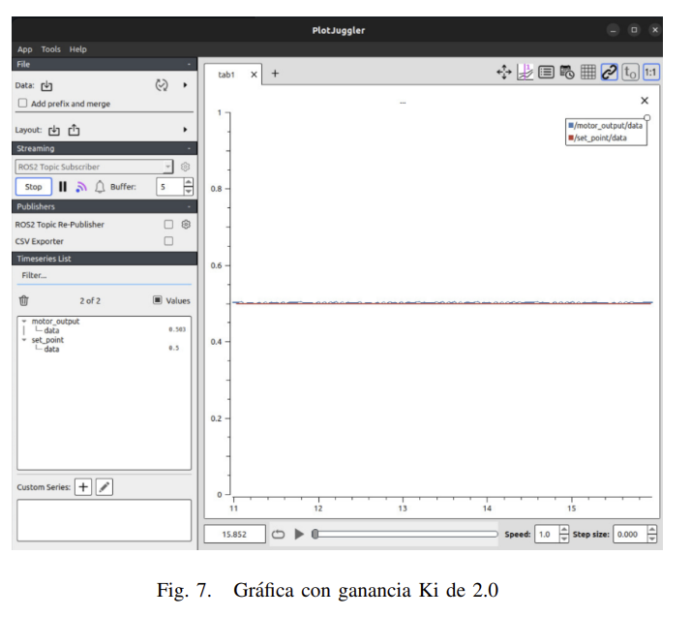Collapse the motor_output tree node
The width and height of the screenshot is (691, 617).
point(24,321)
